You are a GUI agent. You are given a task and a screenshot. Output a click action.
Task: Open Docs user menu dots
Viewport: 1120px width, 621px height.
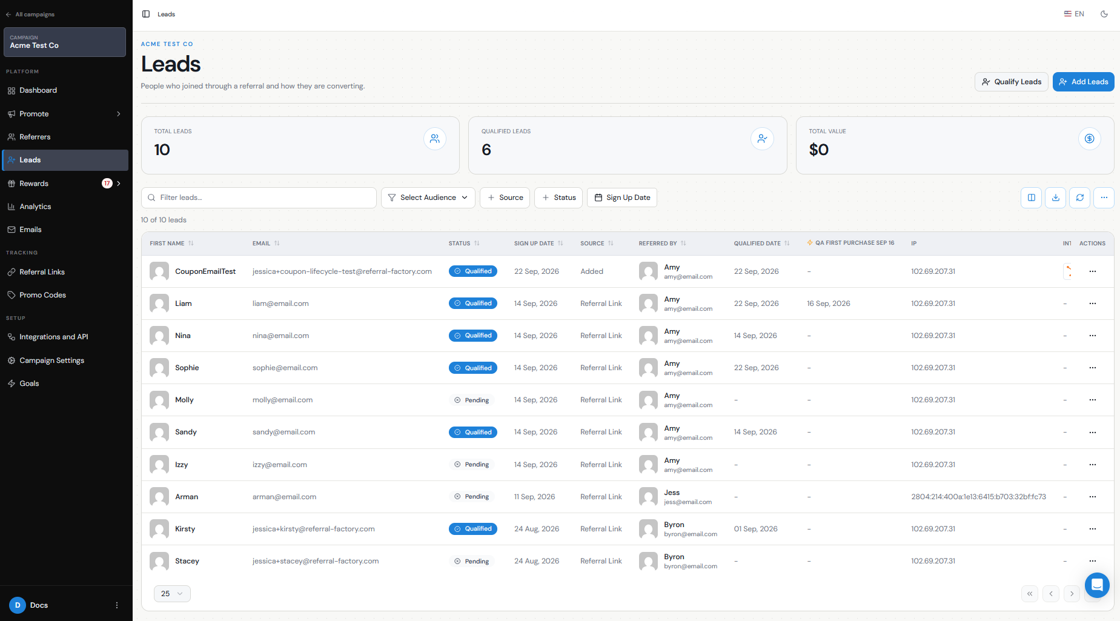(x=117, y=605)
